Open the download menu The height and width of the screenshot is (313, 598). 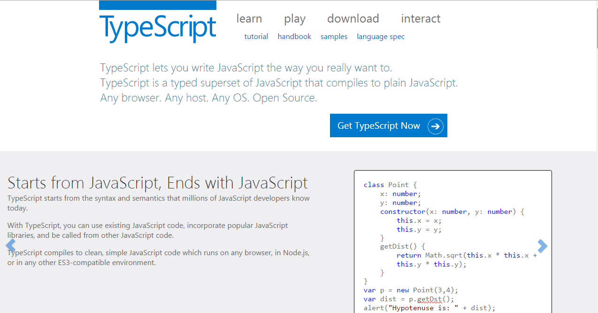(353, 19)
